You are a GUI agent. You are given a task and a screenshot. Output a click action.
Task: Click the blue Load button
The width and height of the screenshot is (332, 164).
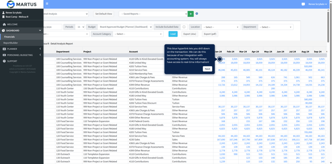tap(173, 34)
